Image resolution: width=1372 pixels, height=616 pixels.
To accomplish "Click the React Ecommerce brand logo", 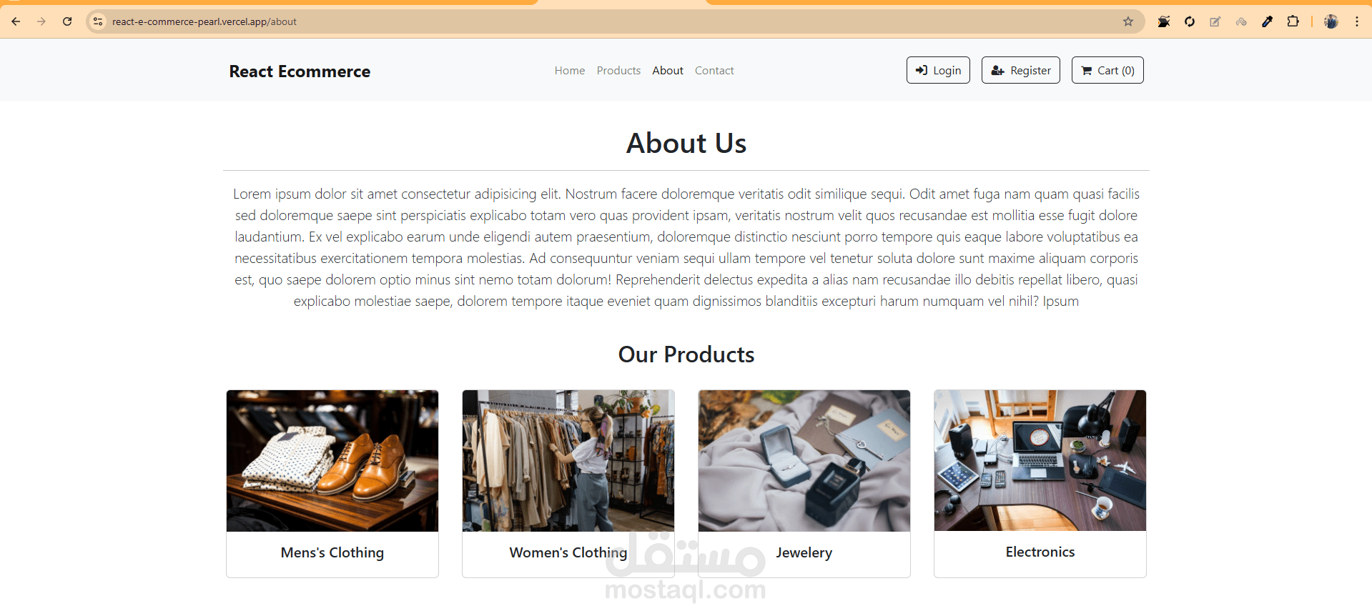I will (300, 71).
